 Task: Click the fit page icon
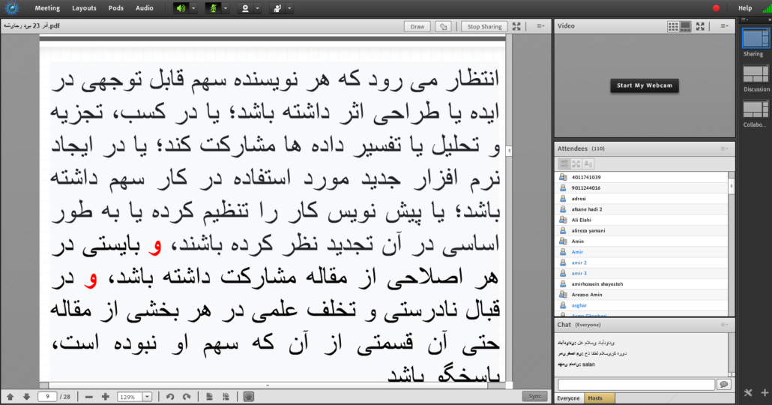209,397
